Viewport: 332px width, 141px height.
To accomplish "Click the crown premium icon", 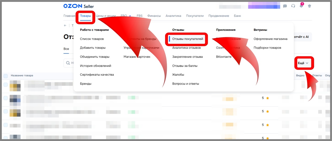I will (x=310, y=6).
